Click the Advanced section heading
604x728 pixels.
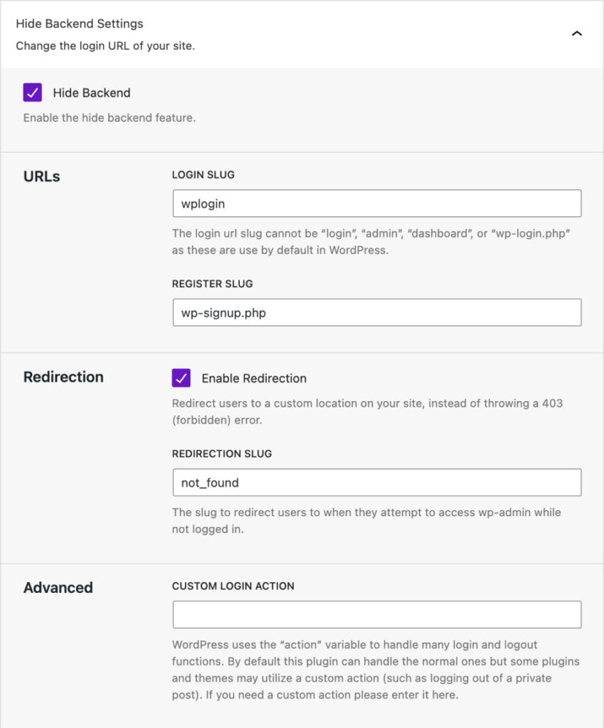click(x=58, y=587)
